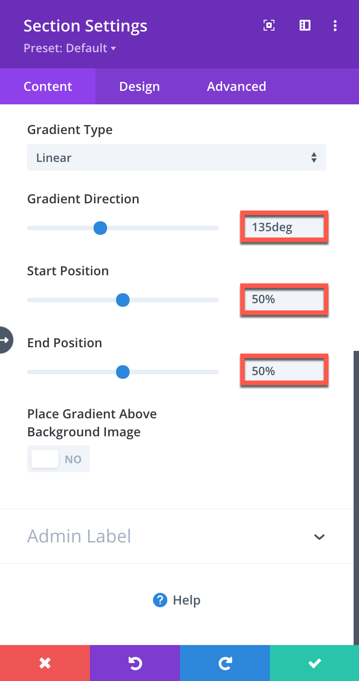Expand the Admin Label section chevron
Viewport: 359px width, 681px height.
pyautogui.click(x=319, y=537)
